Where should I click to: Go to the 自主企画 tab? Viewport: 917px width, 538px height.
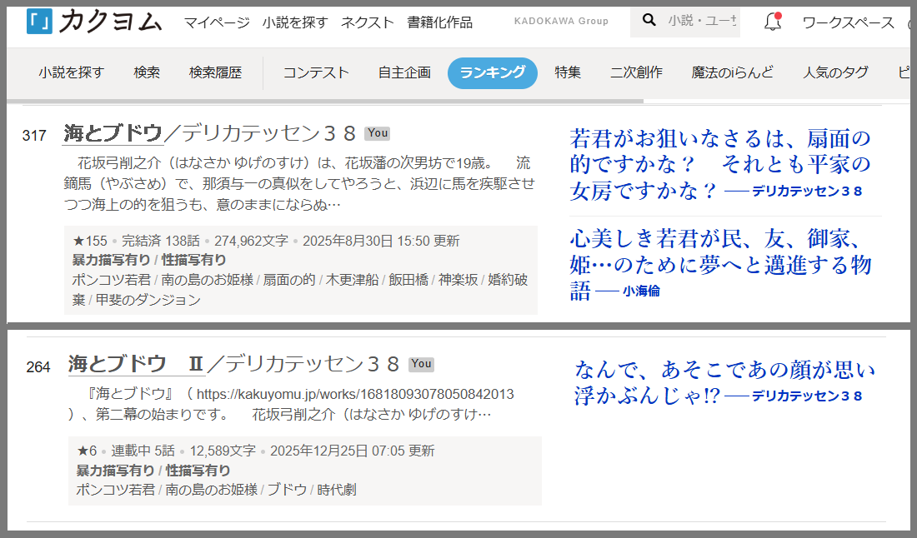(x=404, y=72)
